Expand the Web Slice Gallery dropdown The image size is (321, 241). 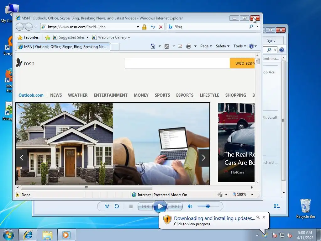click(129, 37)
